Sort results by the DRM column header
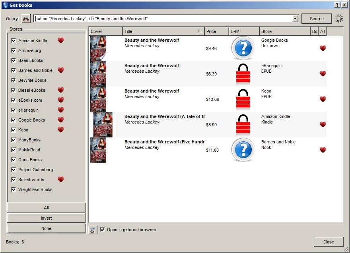This screenshot has height=253, width=350. (244, 31)
